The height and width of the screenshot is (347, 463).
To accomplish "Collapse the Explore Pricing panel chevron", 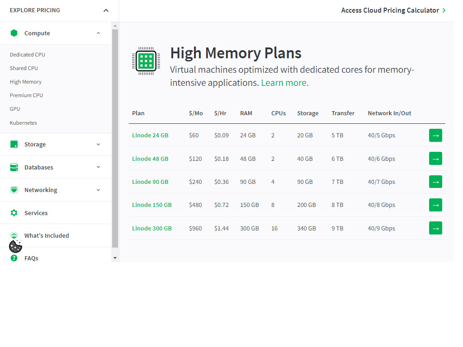I will pyautogui.click(x=106, y=11).
